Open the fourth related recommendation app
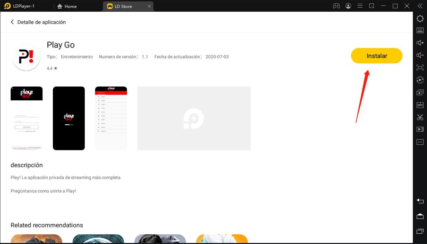This screenshot has height=244, width=427. coord(222,239)
